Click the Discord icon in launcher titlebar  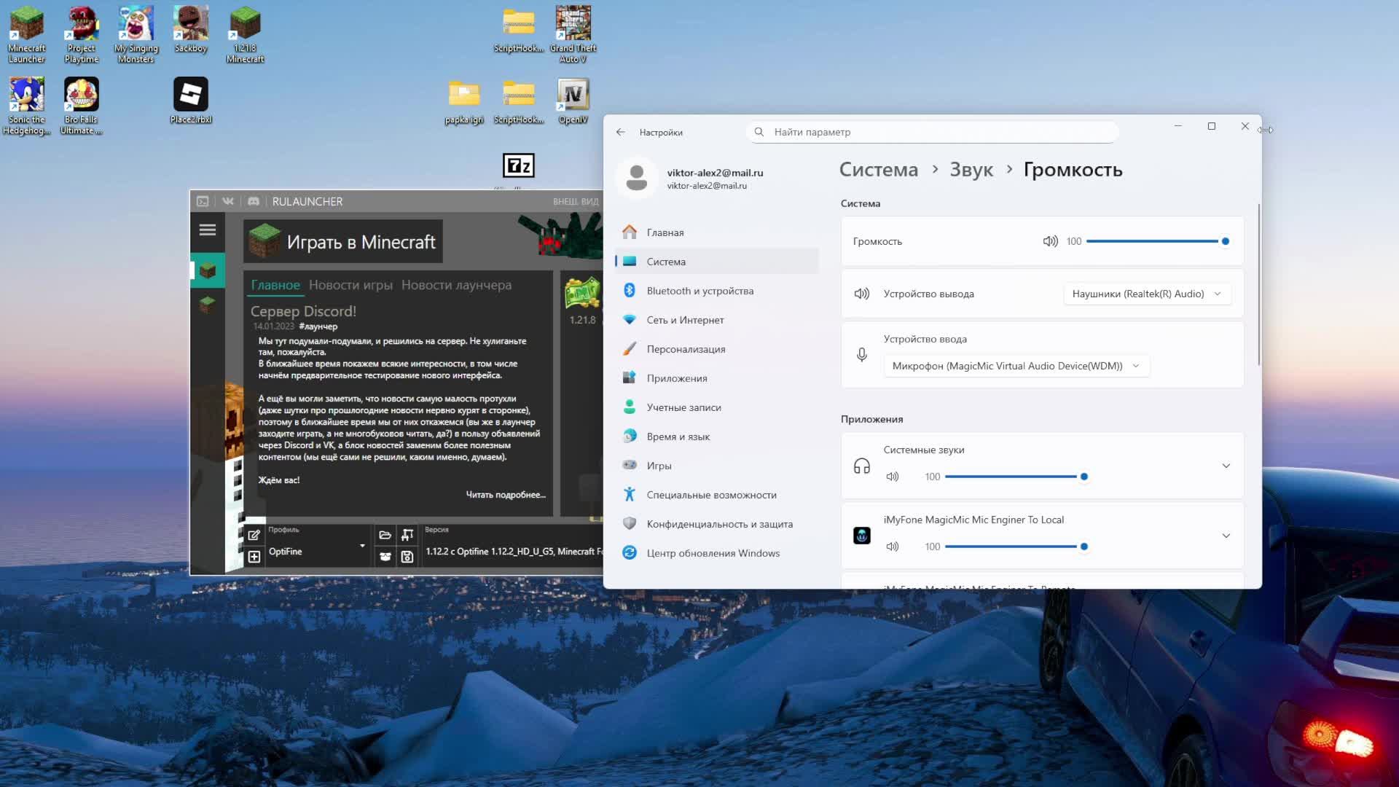pyautogui.click(x=254, y=201)
